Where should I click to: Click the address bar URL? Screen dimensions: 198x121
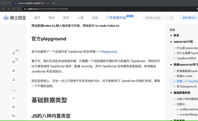[x=48, y=9]
